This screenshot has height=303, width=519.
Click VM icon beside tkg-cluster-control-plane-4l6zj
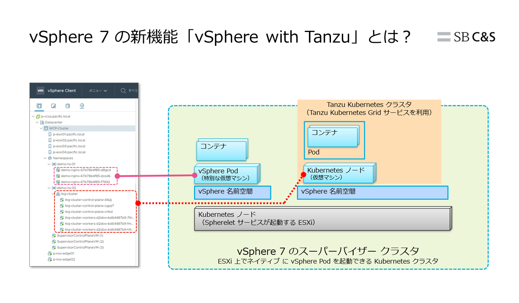point(62,200)
